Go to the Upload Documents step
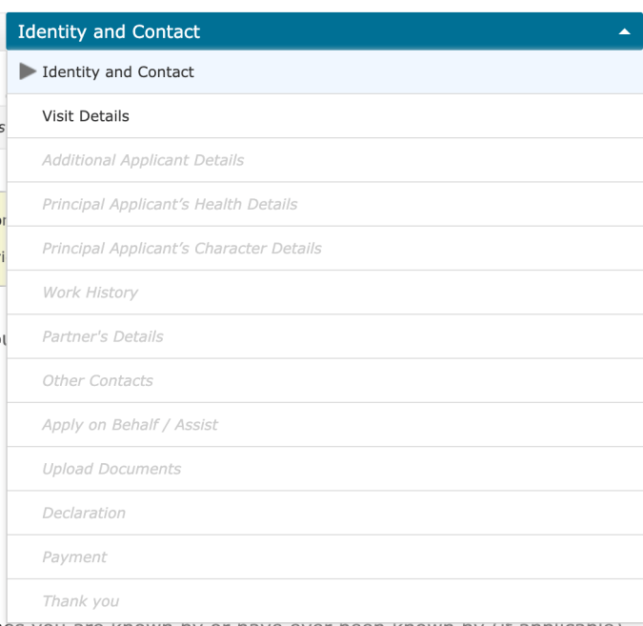The image size is (643, 626). [111, 469]
